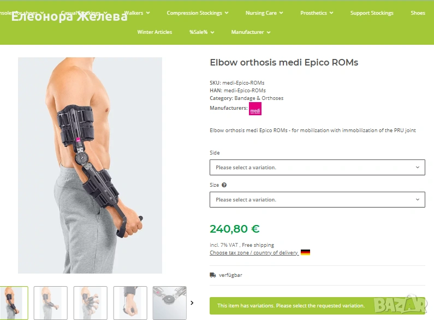Screen dimensions: 434x320
Task: Select the hand grip thumbnail
Action: 130,303
